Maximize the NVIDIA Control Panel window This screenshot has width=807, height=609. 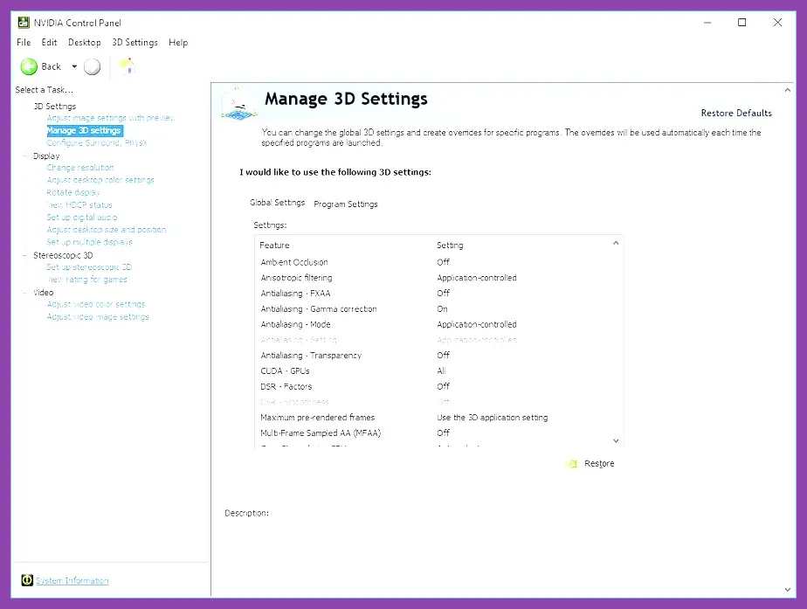coord(741,22)
